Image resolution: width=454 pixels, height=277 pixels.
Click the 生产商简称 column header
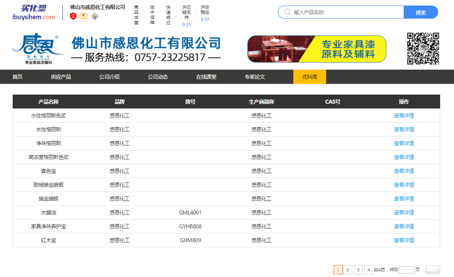pyautogui.click(x=262, y=102)
